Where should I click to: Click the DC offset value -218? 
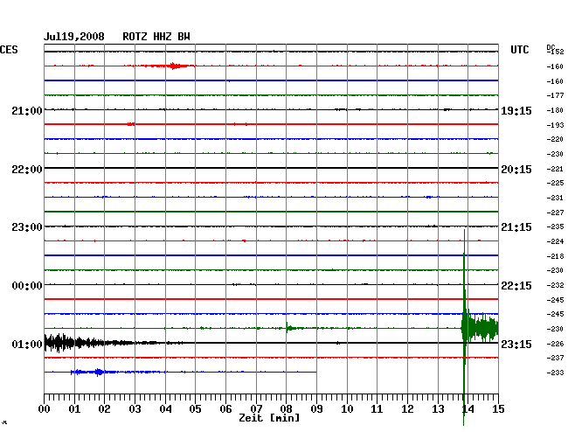click(x=555, y=256)
